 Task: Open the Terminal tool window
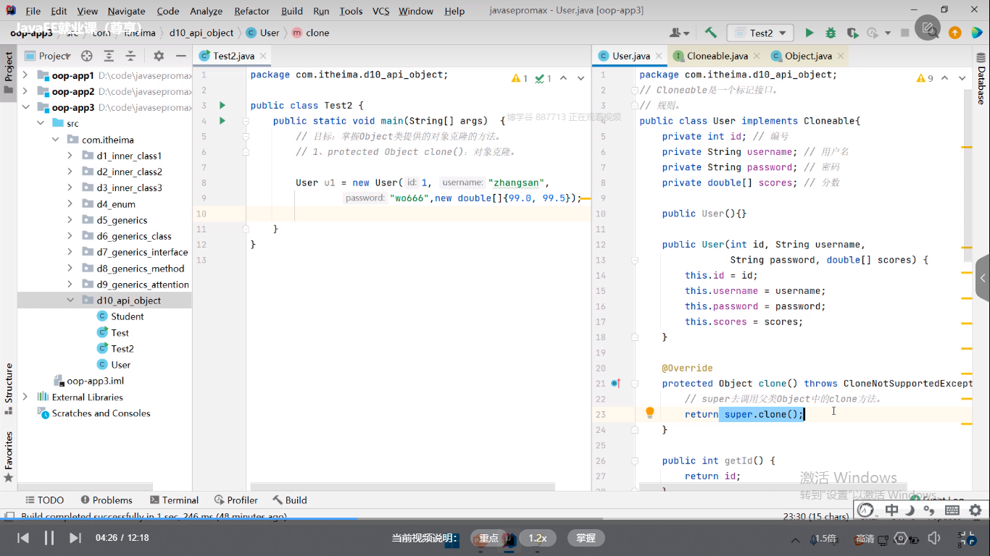pyautogui.click(x=174, y=500)
